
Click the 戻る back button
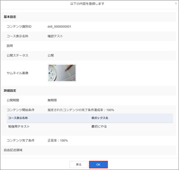(79, 164)
